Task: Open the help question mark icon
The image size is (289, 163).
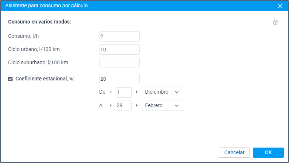Action: click(x=276, y=22)
